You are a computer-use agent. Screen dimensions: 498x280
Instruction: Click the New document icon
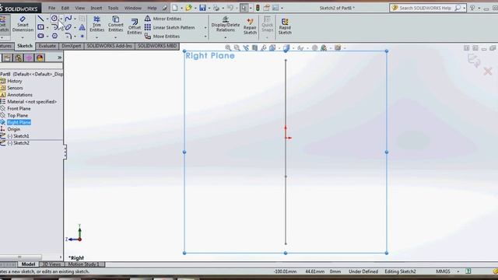[174, 8]
